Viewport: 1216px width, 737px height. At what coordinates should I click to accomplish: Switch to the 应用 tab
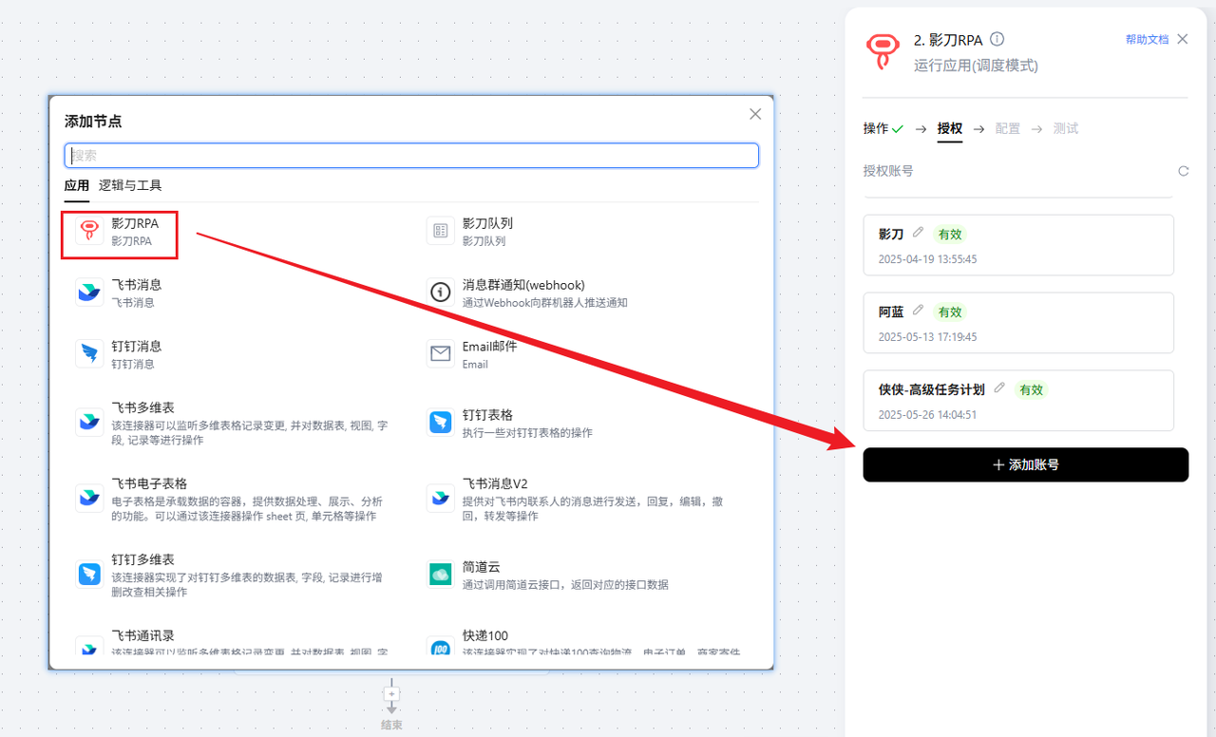click(77, 186)
